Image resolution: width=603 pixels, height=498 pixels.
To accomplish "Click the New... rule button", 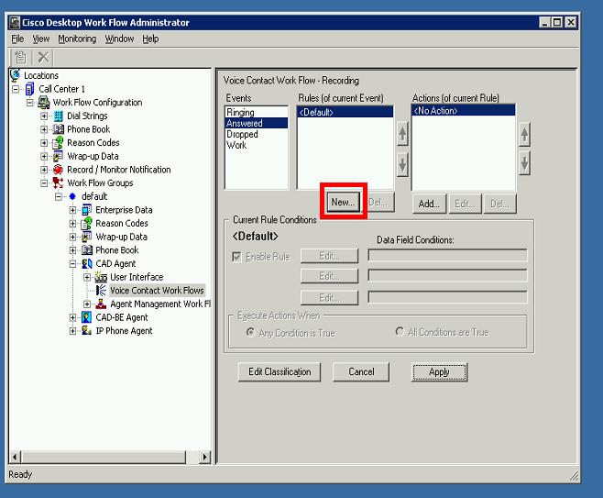I will 343,202.
